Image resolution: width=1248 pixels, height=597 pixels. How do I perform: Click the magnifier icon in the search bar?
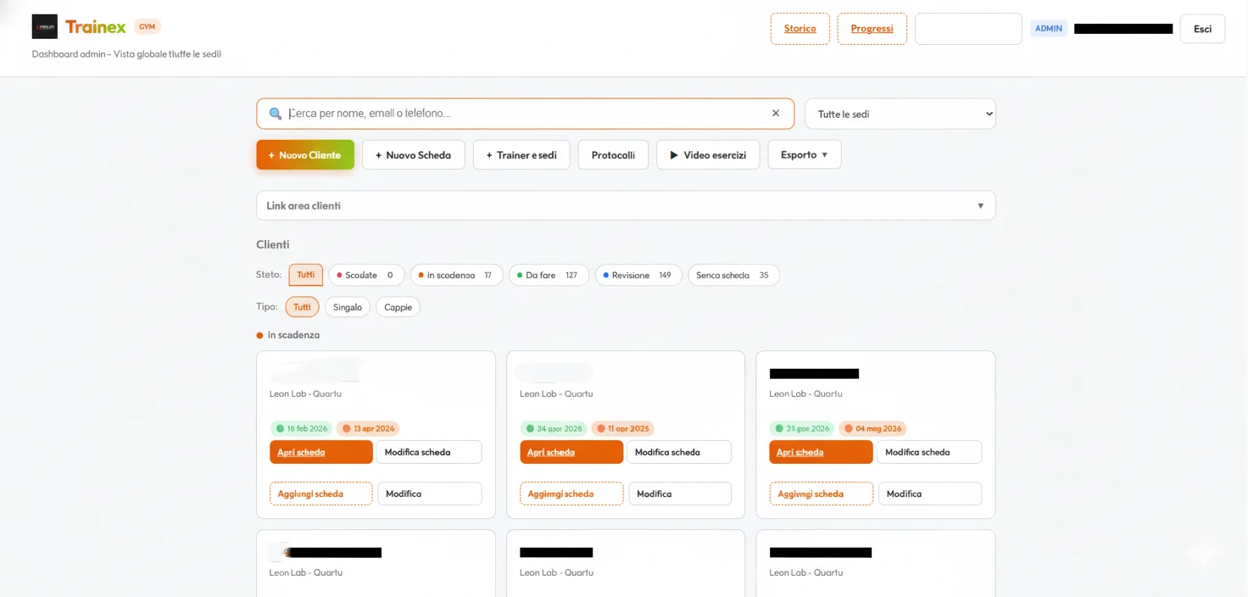275,113
